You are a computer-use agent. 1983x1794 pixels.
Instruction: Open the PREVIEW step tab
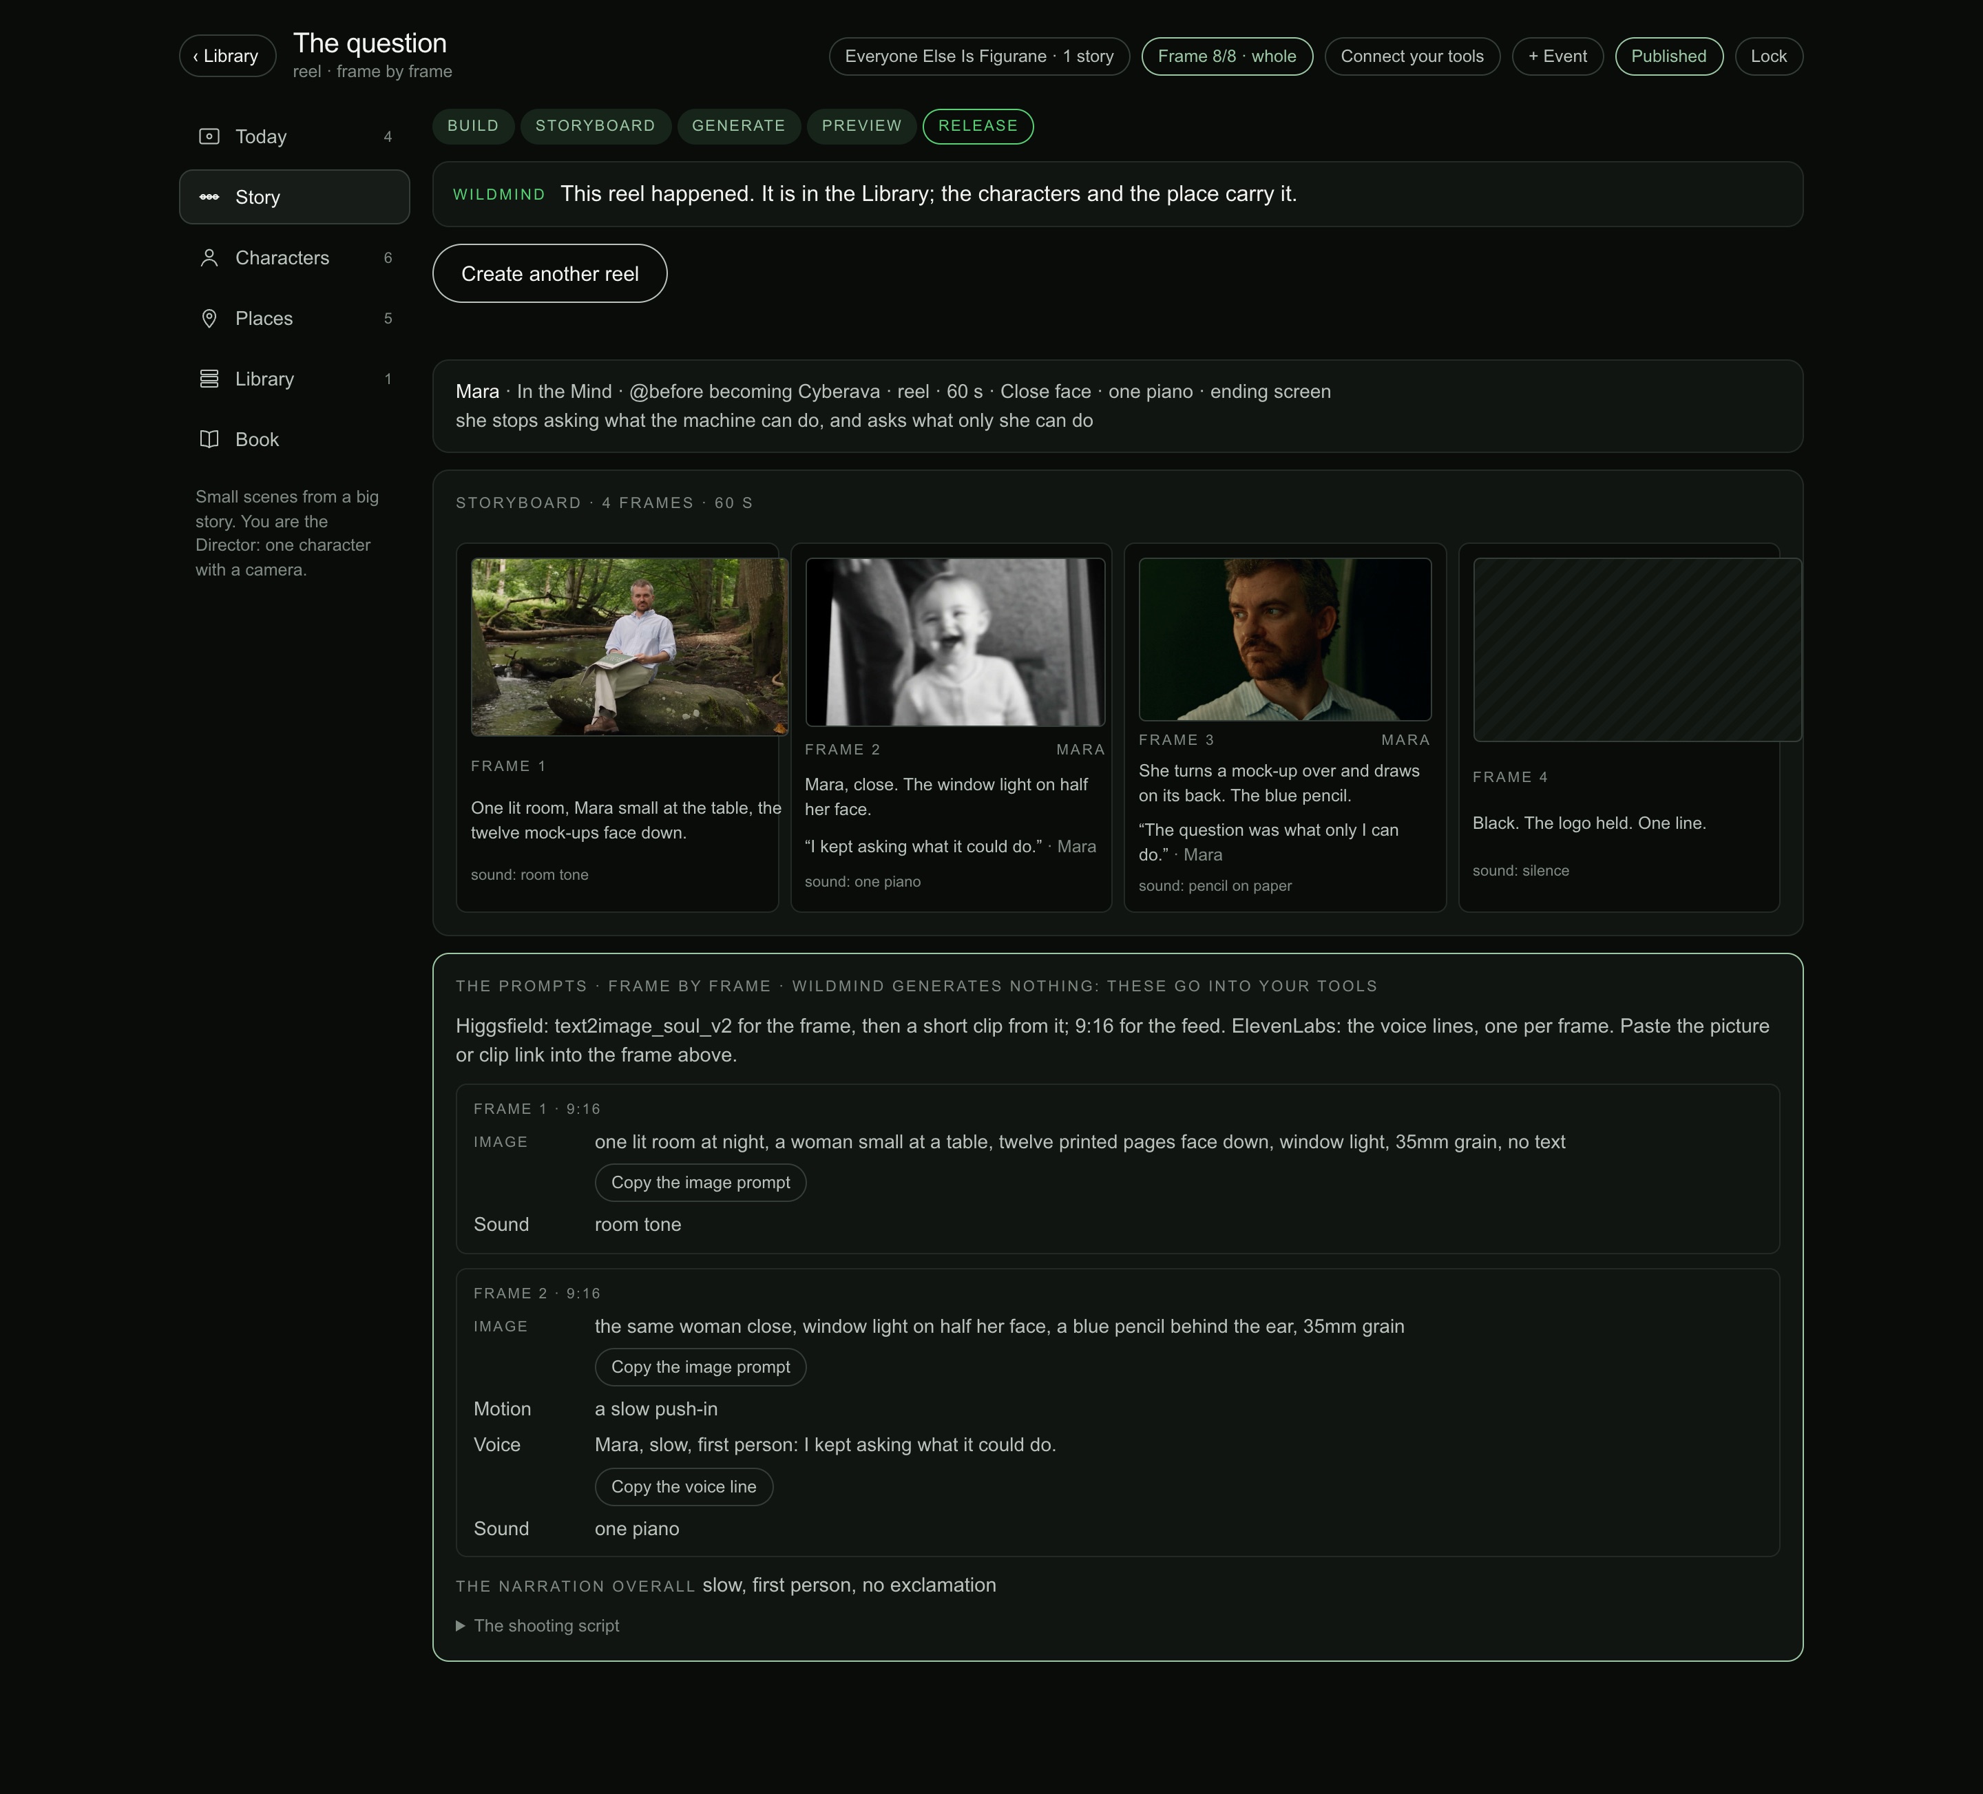(x=861, y=126)
